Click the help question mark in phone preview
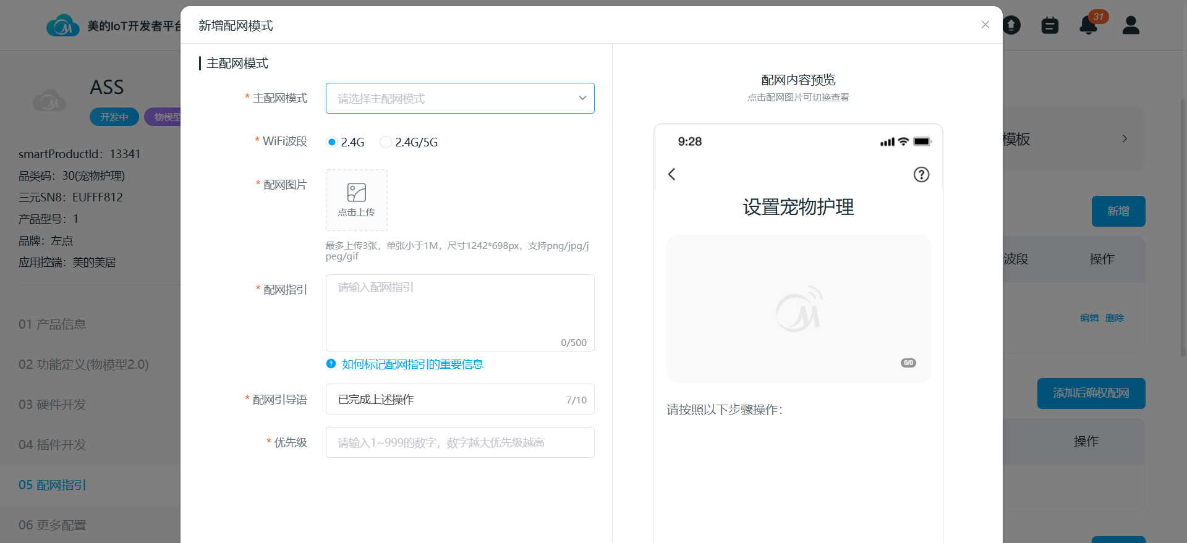The width and height of the screenshot is (1187, 543). click(x=921, y=175)
